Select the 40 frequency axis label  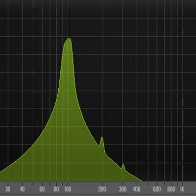pos(22,189)
